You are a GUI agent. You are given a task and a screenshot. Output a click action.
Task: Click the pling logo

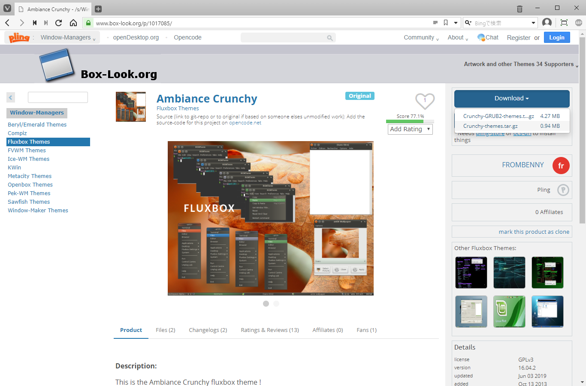click(19, 38)
